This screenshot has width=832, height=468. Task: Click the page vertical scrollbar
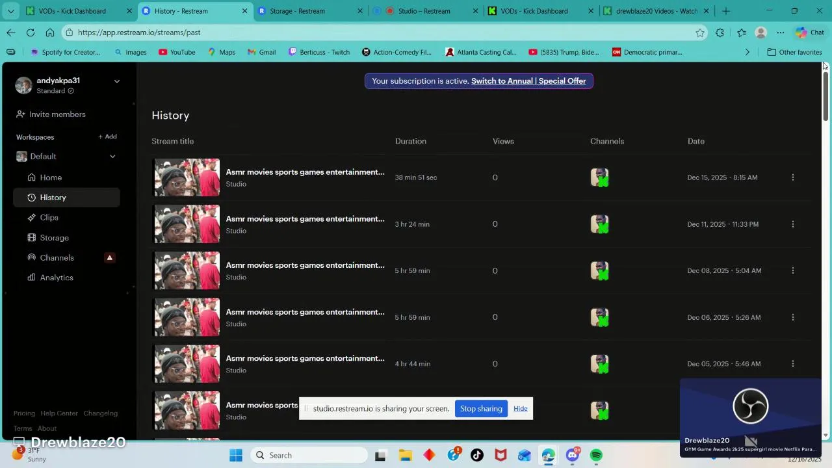pyautogui.click(x=826, y=96)
